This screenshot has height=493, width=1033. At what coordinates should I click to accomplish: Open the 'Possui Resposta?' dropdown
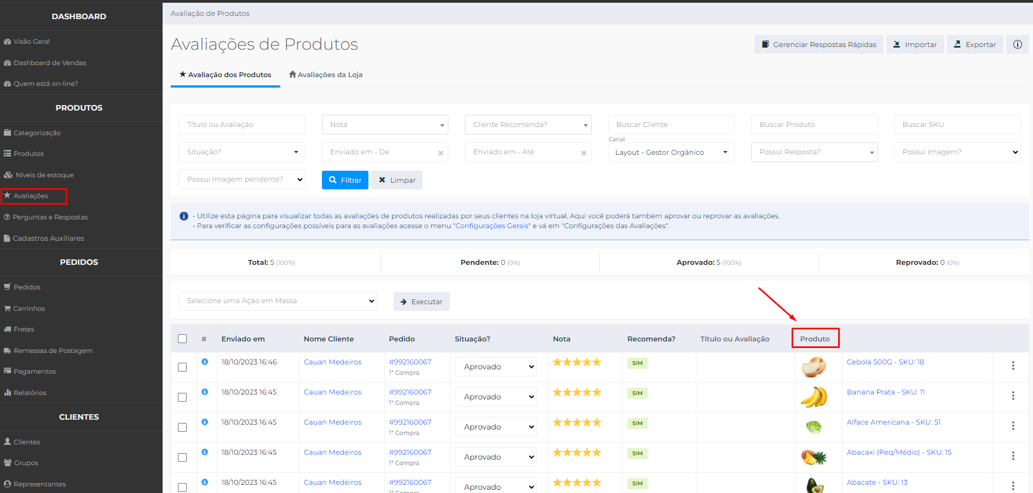pyautogui.click(x=814, y=152)
